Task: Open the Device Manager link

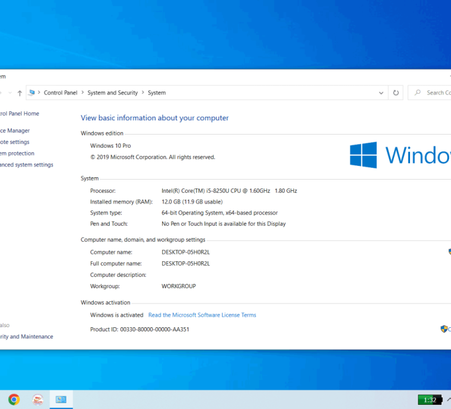Action: pyautogui.click(x=15, y=130)
